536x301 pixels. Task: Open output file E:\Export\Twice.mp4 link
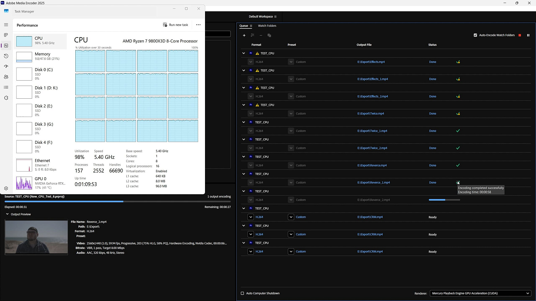click(x=371, y=113)
